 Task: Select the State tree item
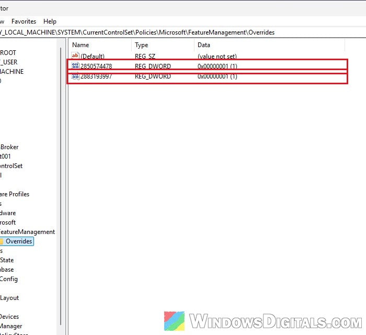point(7,260)
